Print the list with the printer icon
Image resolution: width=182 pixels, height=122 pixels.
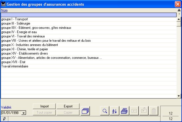pyautogui.click(x=124, y=111)
